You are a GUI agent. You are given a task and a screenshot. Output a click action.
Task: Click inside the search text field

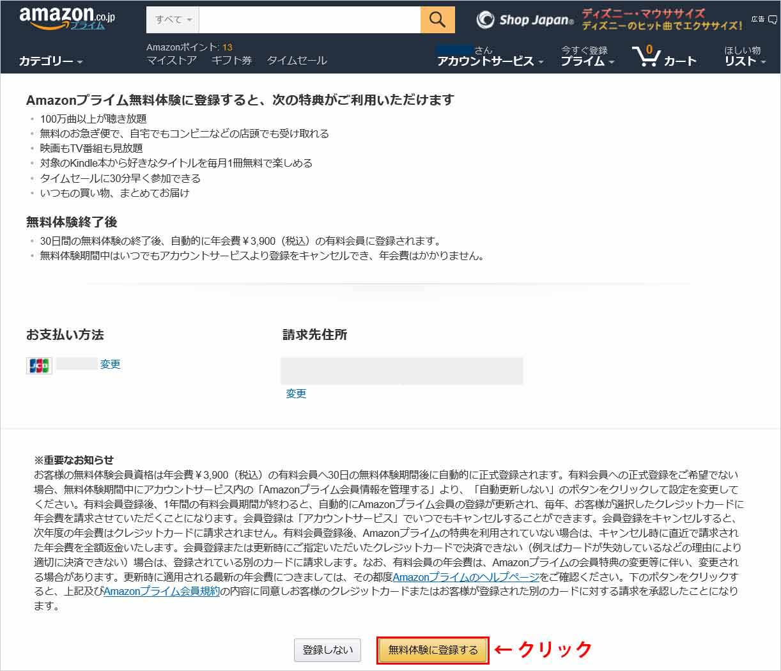[310, 20]
